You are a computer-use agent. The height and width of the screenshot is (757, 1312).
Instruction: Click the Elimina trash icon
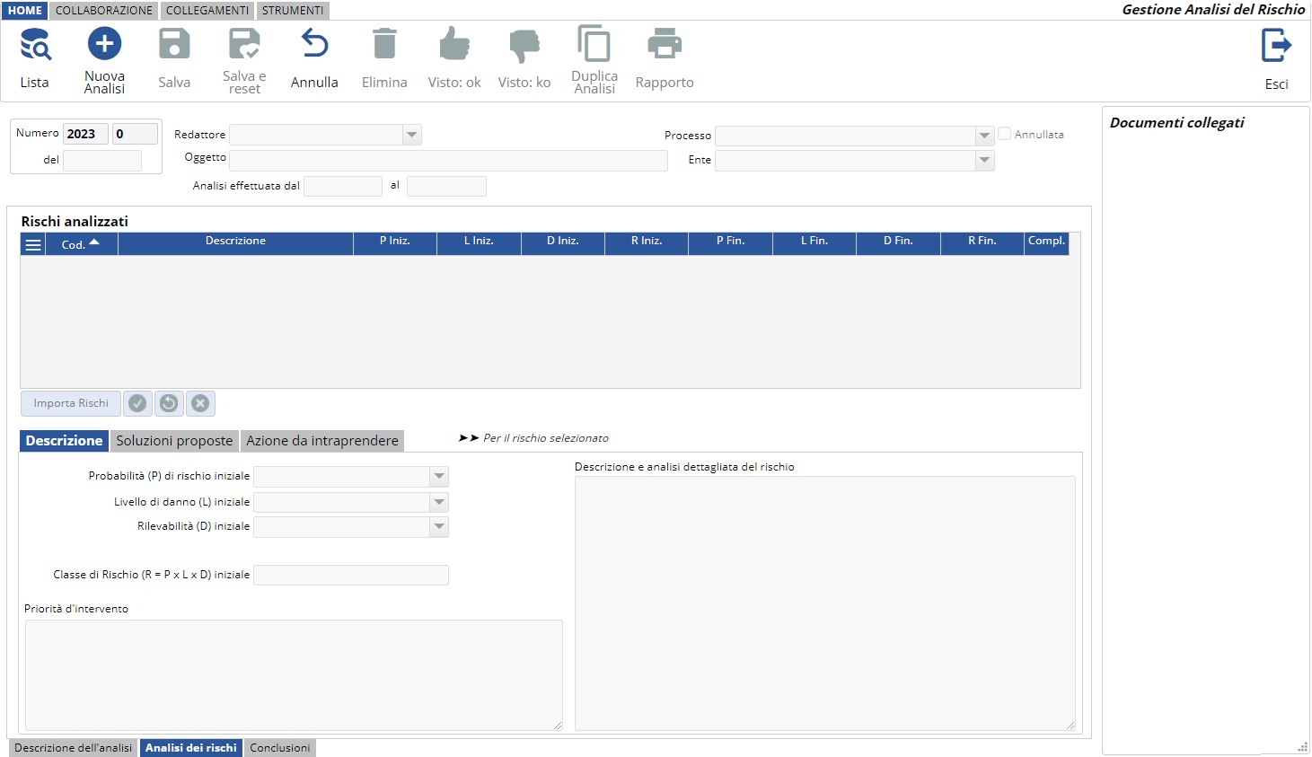384,44
